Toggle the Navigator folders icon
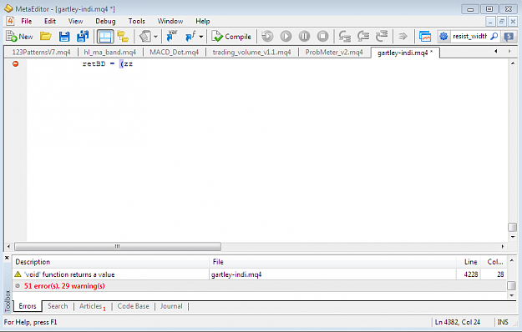This screenshot has height=332, width=522. [x=123, y=37]
